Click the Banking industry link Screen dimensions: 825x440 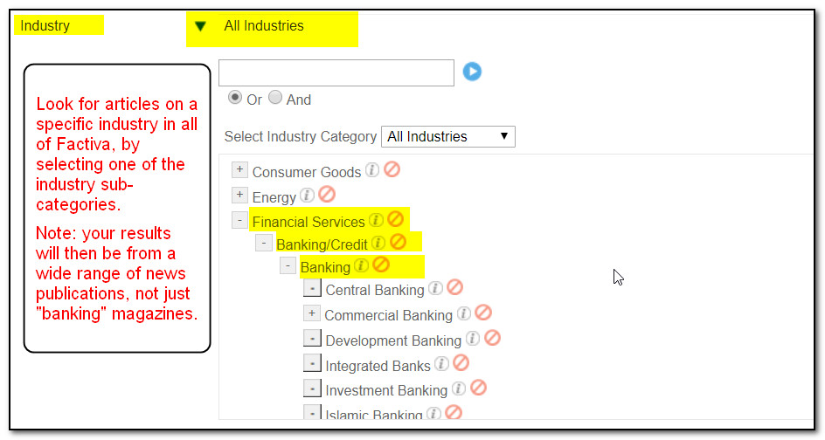pyautogui.click(x=325, y=267)
